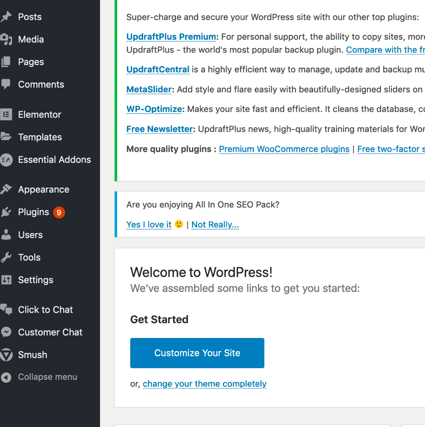The image size is (425, 427).
Task: Open the UpdraftPlus Premium link
Action: [171, 37]
